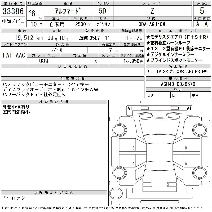Select color number 089
The width and height of the screenshot is (212, 212).
[x=44, y=61]
